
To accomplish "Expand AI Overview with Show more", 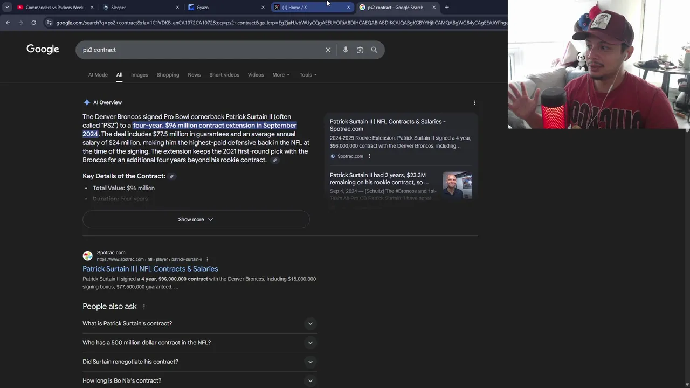I will coord(196,219).
